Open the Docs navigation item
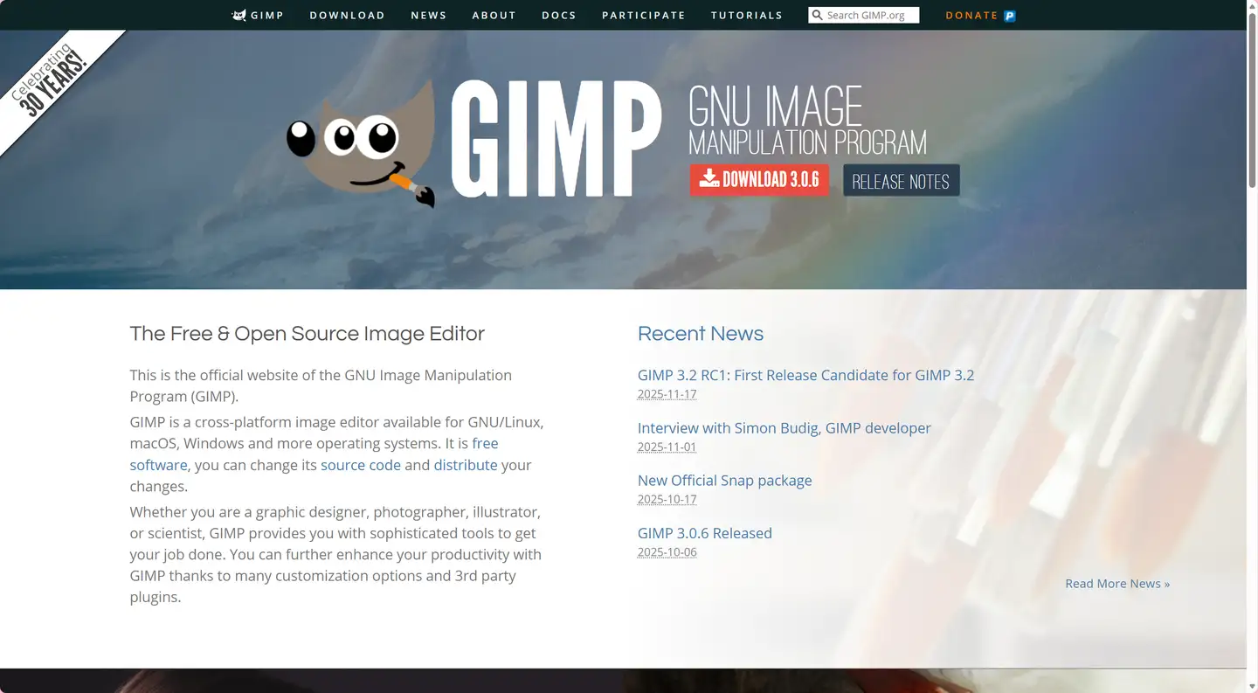1258x693 pixels. click(559, 16)
